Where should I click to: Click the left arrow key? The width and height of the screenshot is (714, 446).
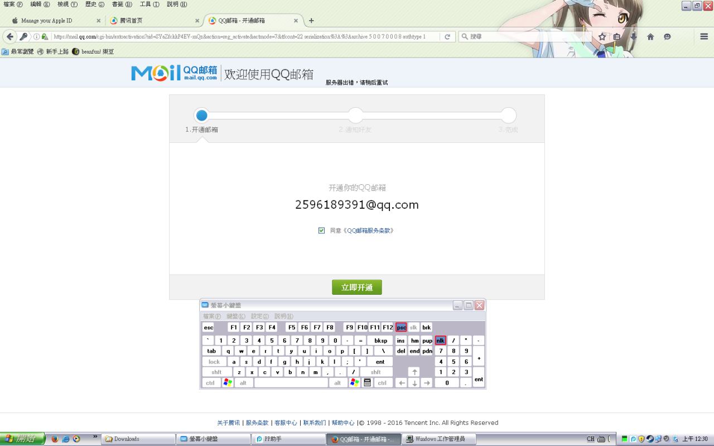pyautogui.click(x=401, y=383)
